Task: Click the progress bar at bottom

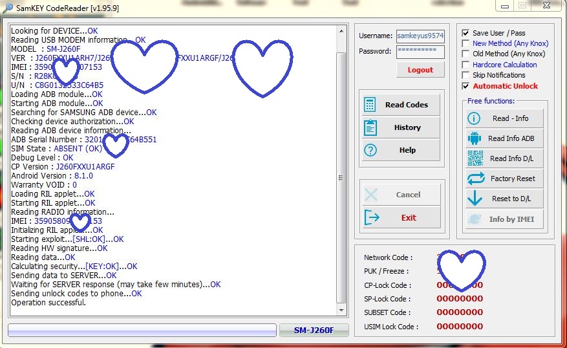Action: pos(142,330)
